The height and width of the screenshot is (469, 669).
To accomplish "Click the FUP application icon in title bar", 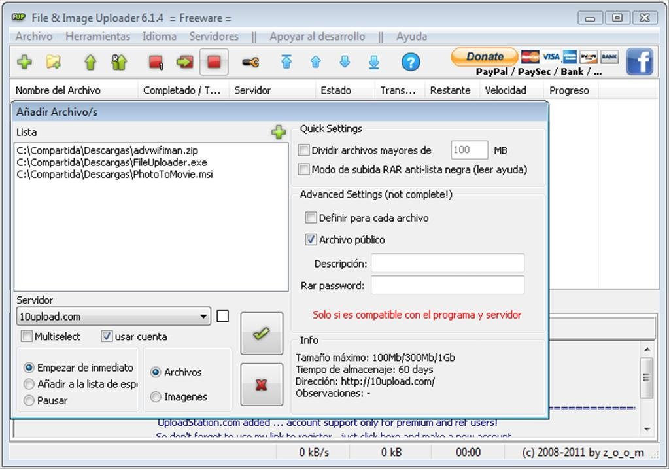I will 18,17.
